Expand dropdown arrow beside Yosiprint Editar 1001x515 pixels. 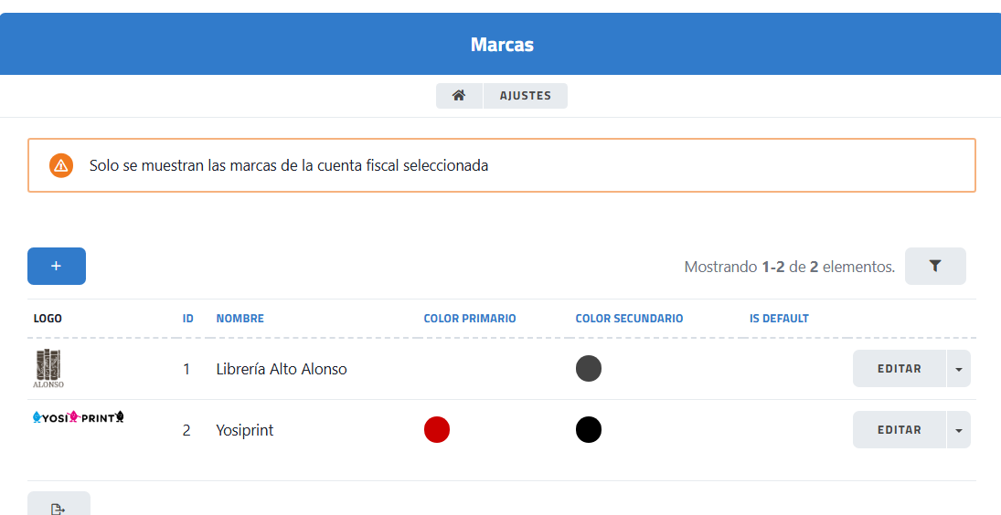[958, 430]
